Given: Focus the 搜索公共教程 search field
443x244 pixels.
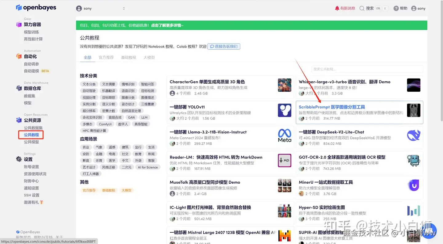Looking at the screenshot, I should (x=367, y=69).
